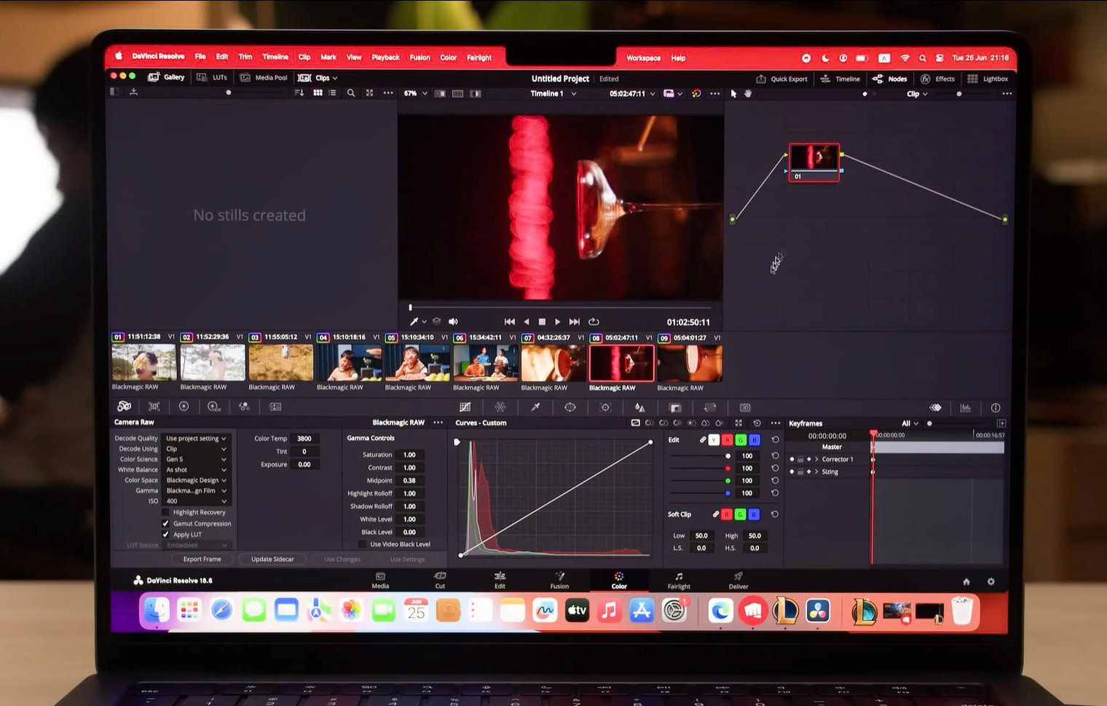The height and width of the screenshot is (706, 1107).
Task: Toggle the green channel button in Edit
Action: (741, 440)
